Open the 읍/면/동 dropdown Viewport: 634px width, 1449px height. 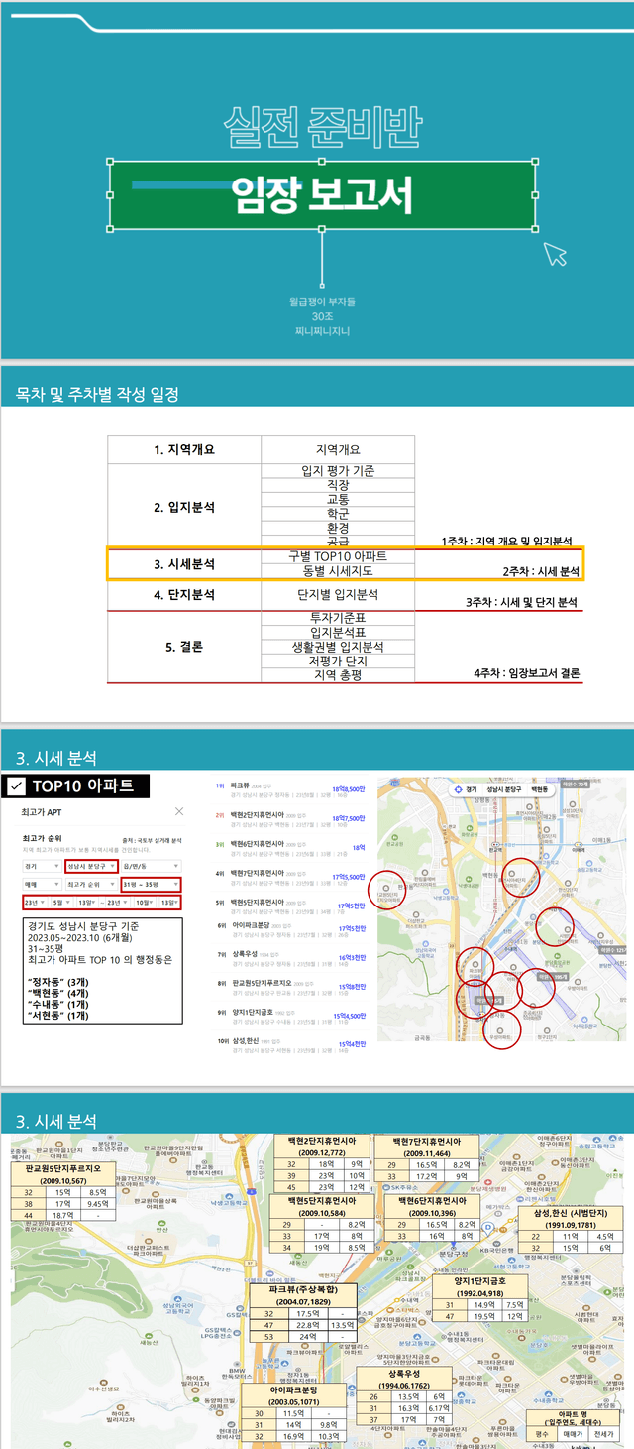pos(150,866)
